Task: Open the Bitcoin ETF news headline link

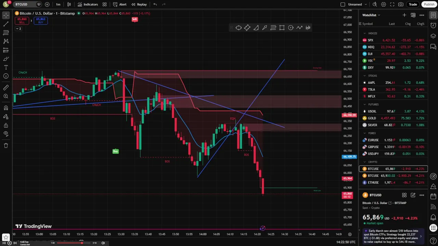Action: pos(394,236)
